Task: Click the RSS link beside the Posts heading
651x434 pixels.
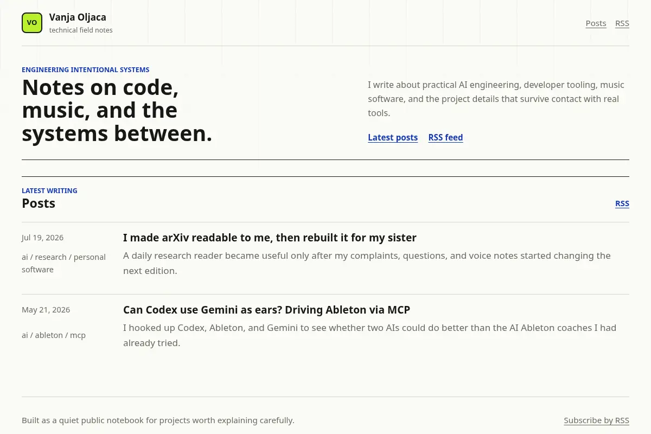Action: click(622, 203)
